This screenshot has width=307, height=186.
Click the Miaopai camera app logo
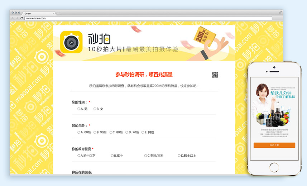pyautogui.click(x=71, y=42)
